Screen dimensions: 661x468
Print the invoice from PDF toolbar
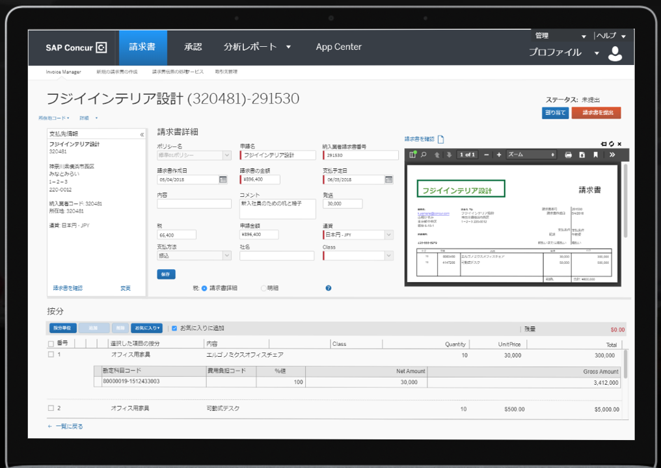(x=569, y=155)
